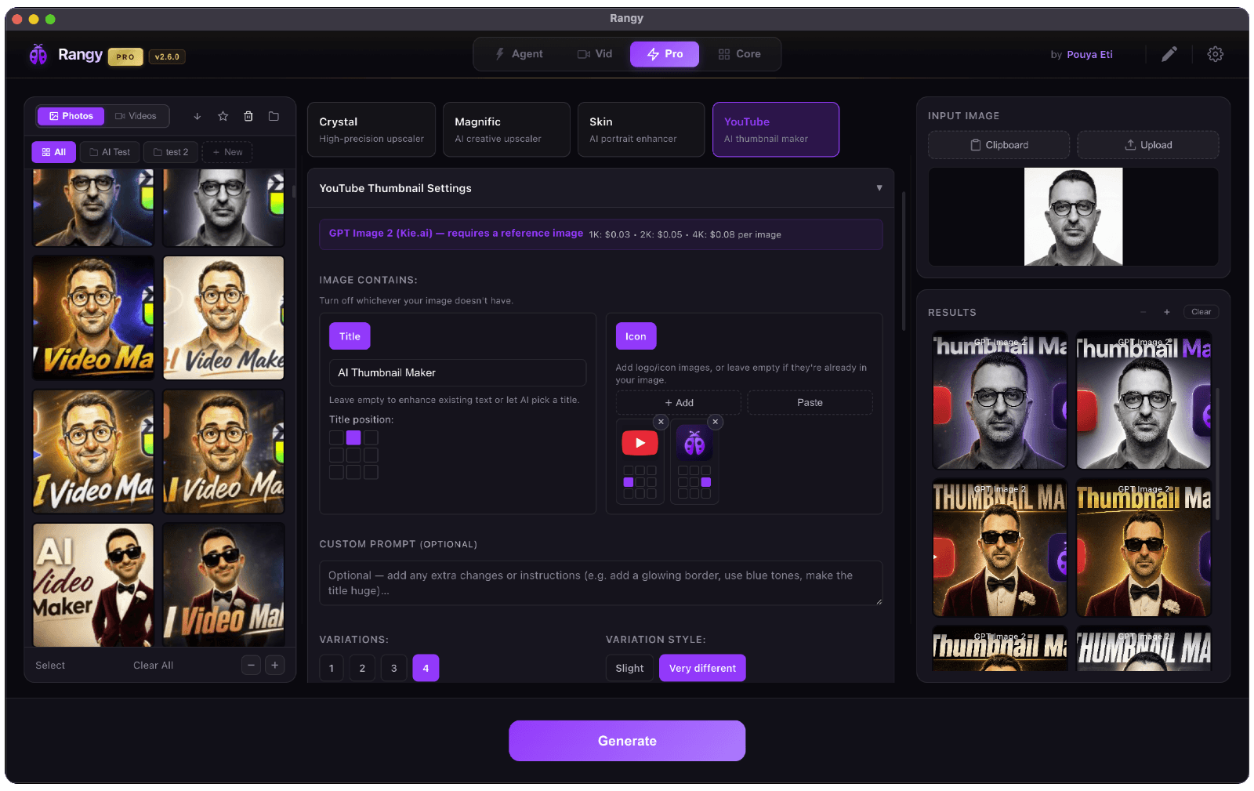Click the plus icon in Results header
The image size is (1254, 791).
1167,312
